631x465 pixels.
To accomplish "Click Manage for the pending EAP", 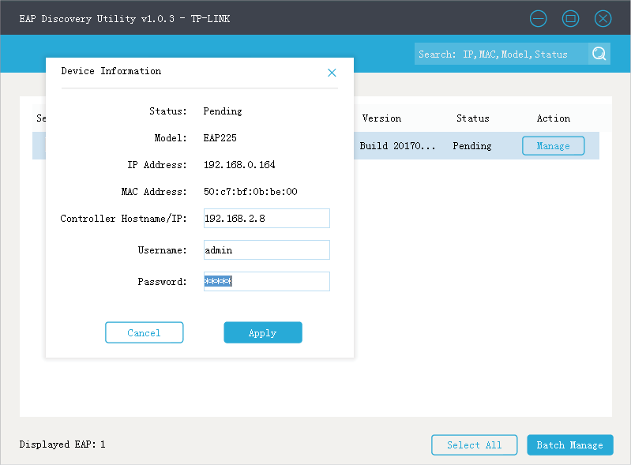I will 554,145.
